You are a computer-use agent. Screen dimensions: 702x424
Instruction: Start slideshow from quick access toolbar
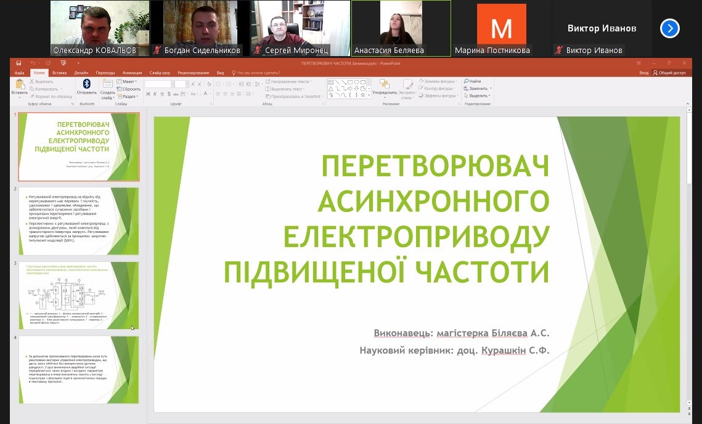[x=63, y=63]
